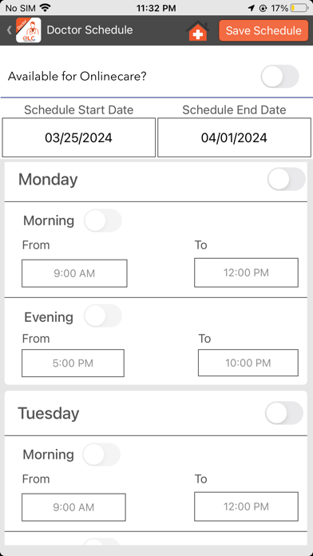Enable Tuesday Morning switch
Image resolution: width=313 pixels, height=556 pixels.
pyautogui.click(x=101, y=455)
